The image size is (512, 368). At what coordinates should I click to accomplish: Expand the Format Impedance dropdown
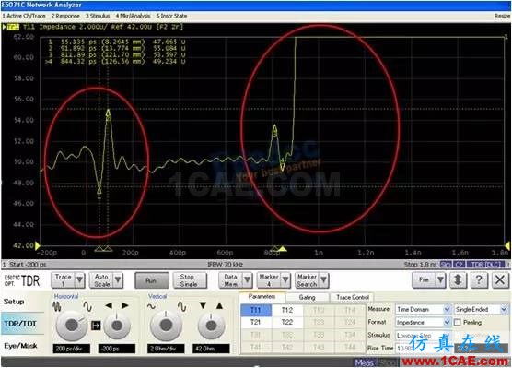click(424, 322)
